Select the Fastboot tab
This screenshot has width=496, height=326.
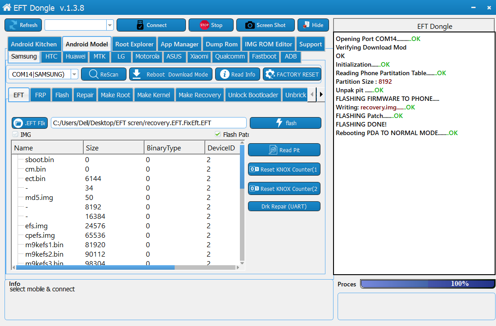pyautogui.click(x=264, y=56)
